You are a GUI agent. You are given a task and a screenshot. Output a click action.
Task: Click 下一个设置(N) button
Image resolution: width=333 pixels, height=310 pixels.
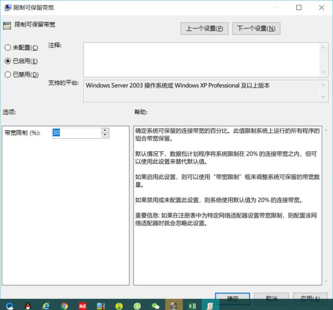click(256, 29)
